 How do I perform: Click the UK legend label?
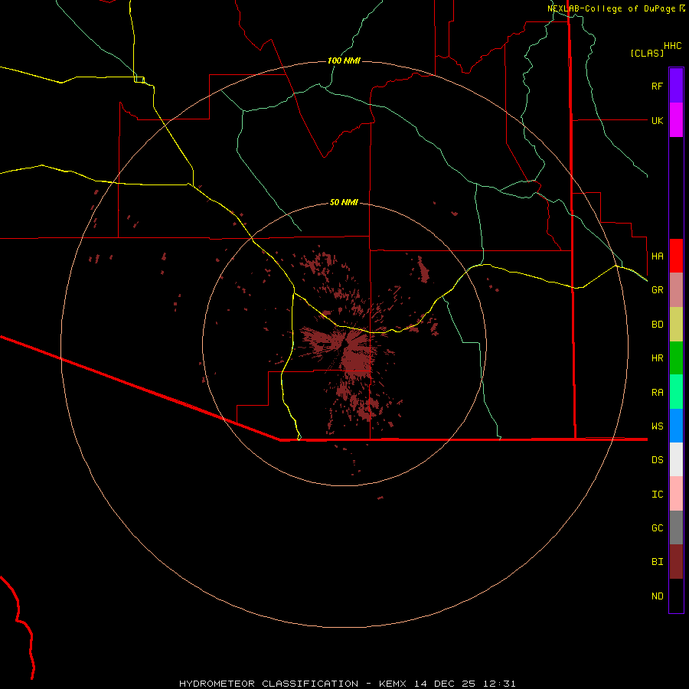point(657,120)
